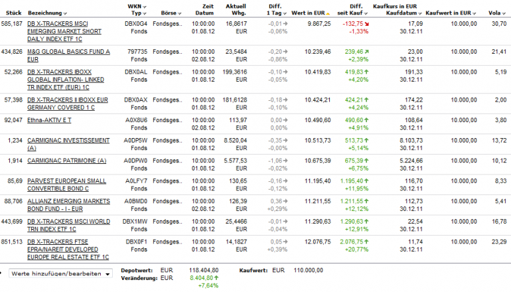Open the Werte hinzufügen/bearbeiten dropdown

click(60, 273)
